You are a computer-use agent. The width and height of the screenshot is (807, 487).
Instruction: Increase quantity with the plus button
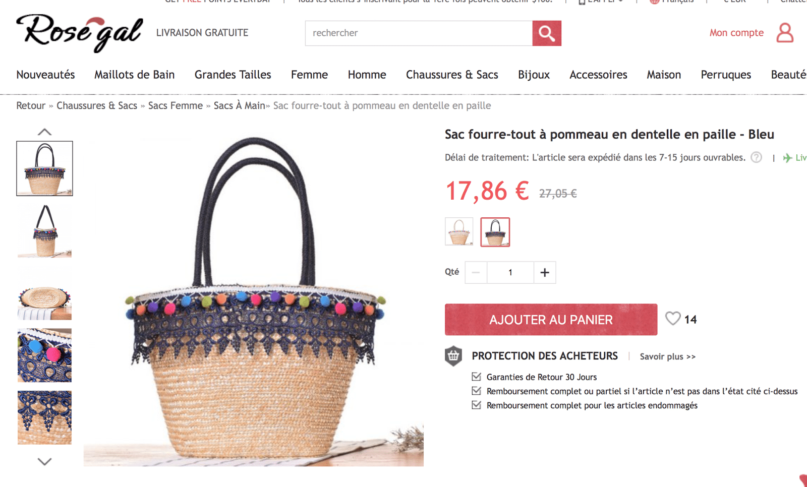tap(545, 272)
